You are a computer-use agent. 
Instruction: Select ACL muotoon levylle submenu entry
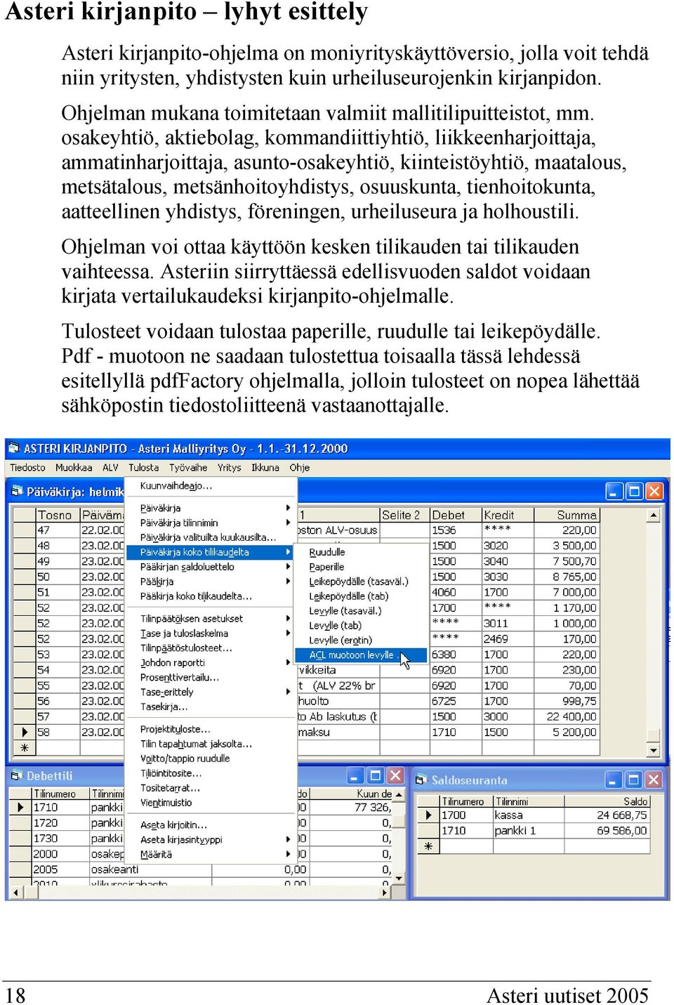pyautogui.click(x=361, y=655)
